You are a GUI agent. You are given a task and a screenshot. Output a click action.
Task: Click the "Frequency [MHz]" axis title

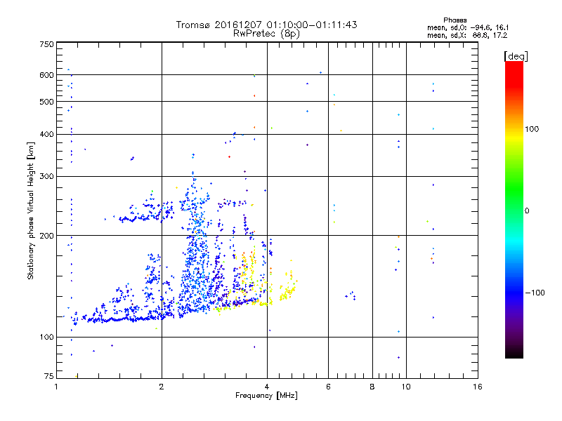click(266, 396)
